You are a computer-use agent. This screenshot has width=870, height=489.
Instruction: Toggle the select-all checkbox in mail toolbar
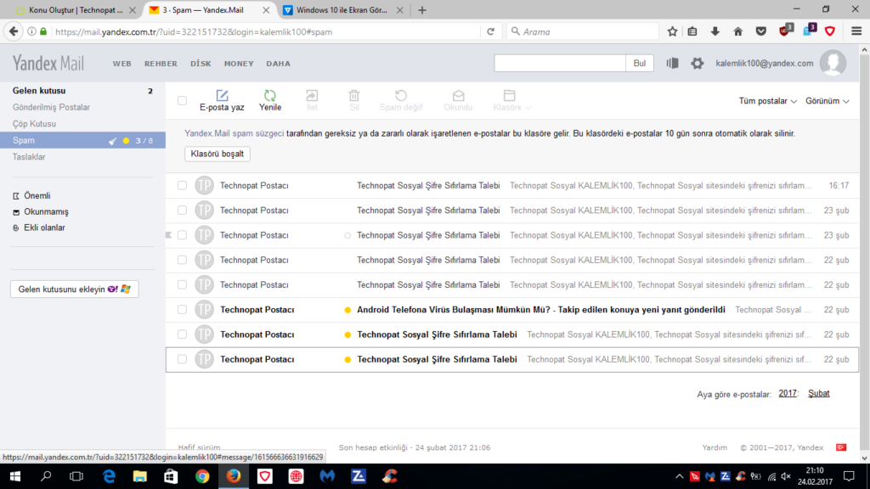click(x=182, y=100)
